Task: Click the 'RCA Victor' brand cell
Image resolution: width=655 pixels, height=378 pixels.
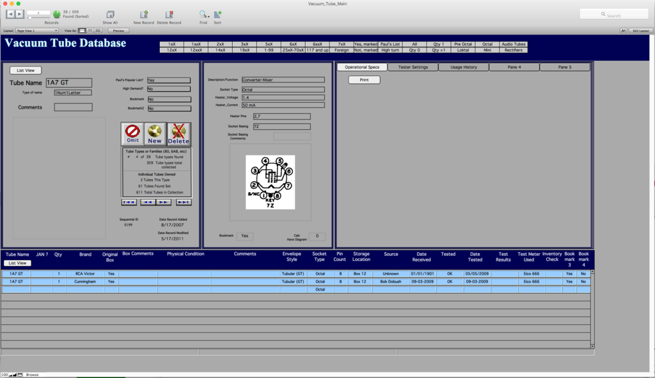Action: [85, 274]
